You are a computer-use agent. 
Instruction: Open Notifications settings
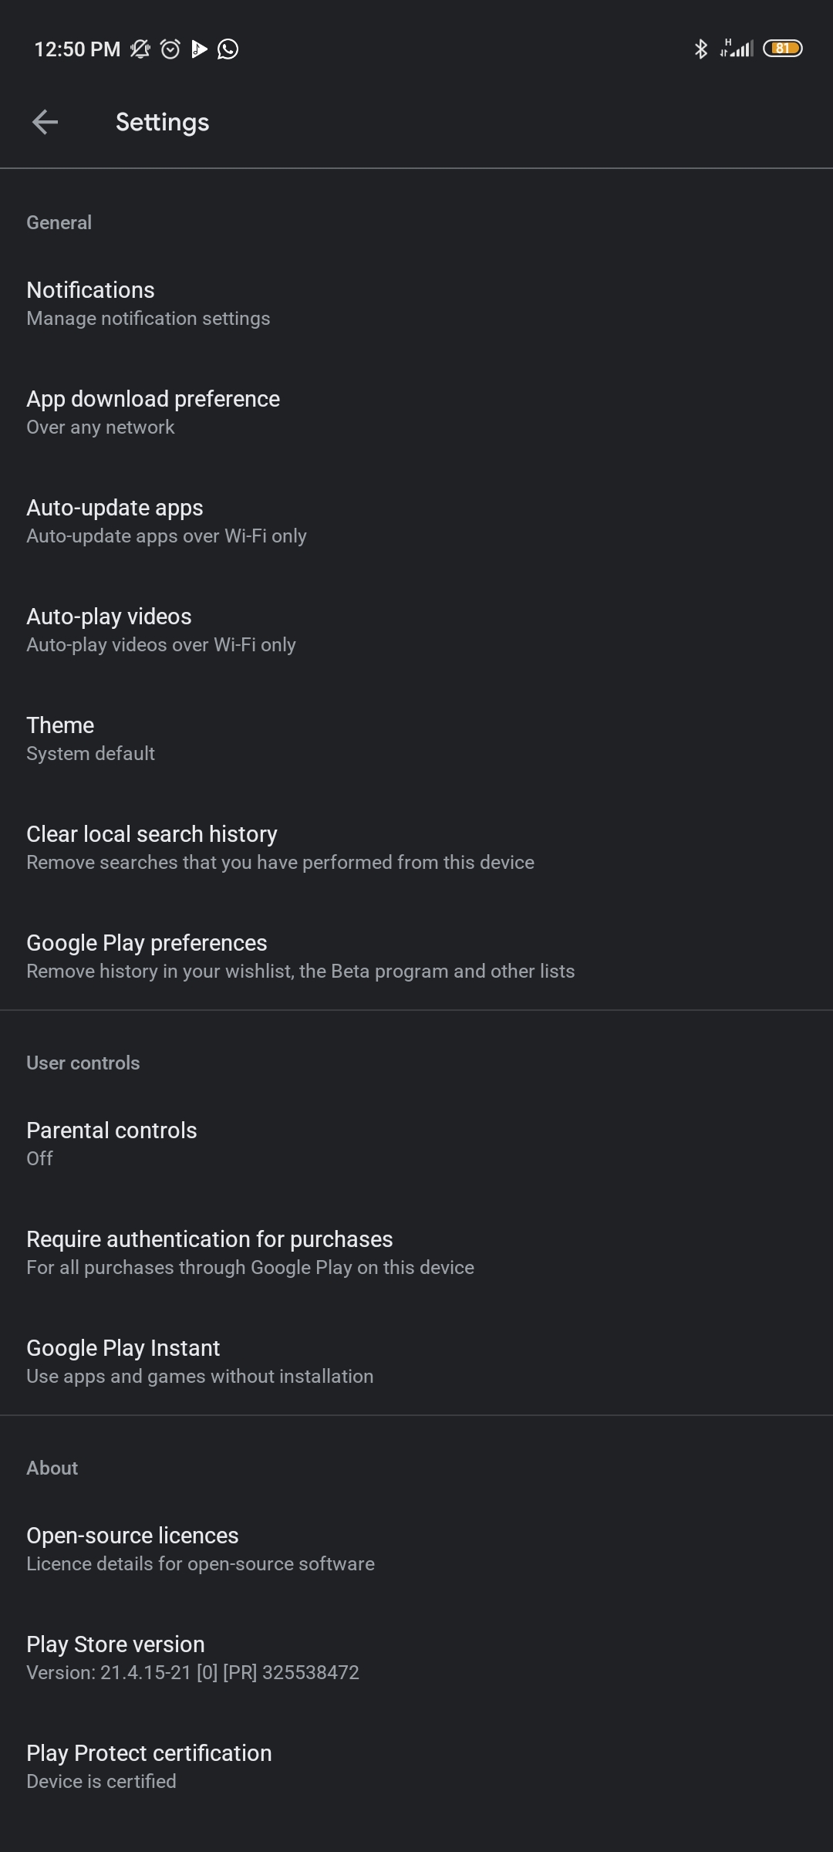point(416,303)
